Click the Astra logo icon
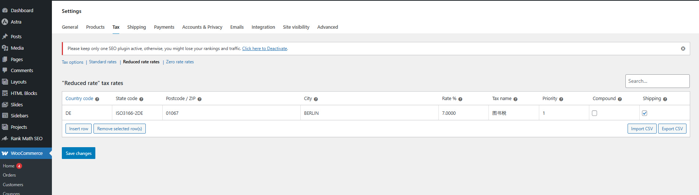The height and width of the screenshot is (195, 699). tap(5, 22)
